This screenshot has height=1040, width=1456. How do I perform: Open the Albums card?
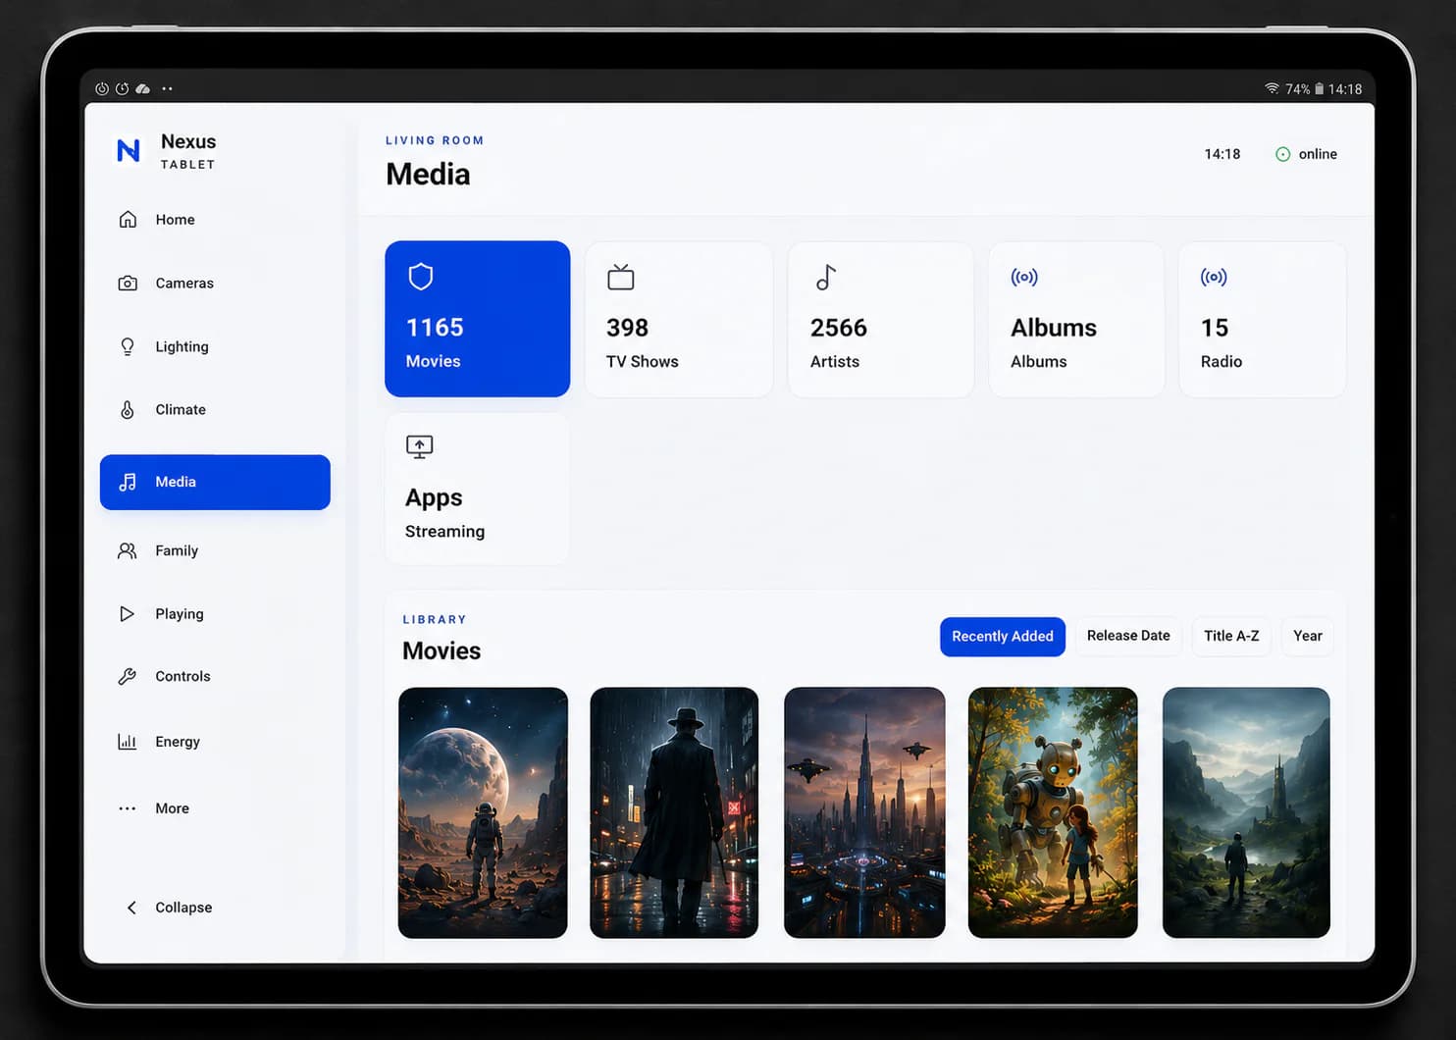point(1076,319)
